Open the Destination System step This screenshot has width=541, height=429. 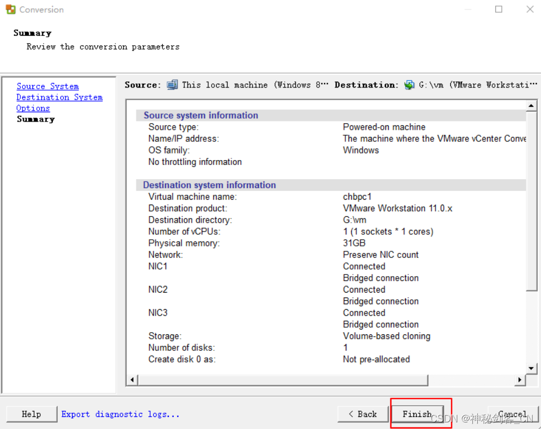pos(59,97)
